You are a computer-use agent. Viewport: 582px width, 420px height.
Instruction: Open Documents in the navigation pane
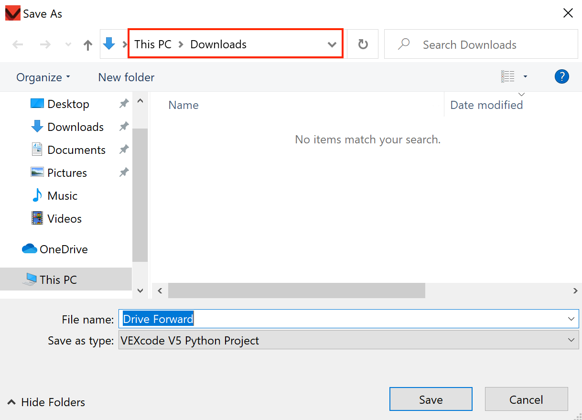(x=76, y=150)
